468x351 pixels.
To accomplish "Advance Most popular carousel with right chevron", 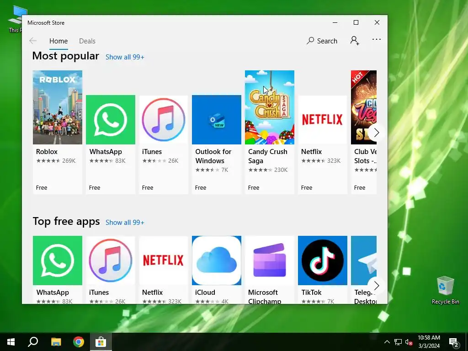I will tap(377, 133).
